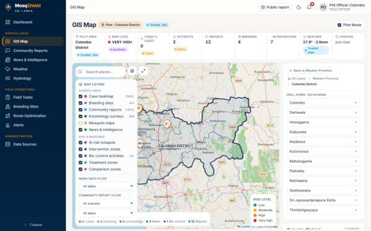This screenshot has height=231, width=371.
Task: Uncheck Treatment zones layer
Action: [x=81, y=162]
